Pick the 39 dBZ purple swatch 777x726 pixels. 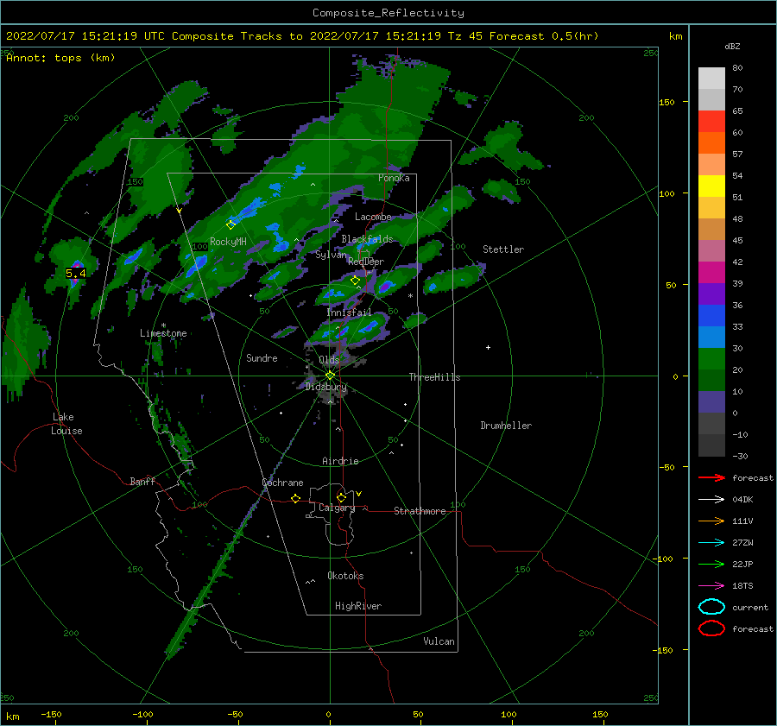tap(711, 294)
